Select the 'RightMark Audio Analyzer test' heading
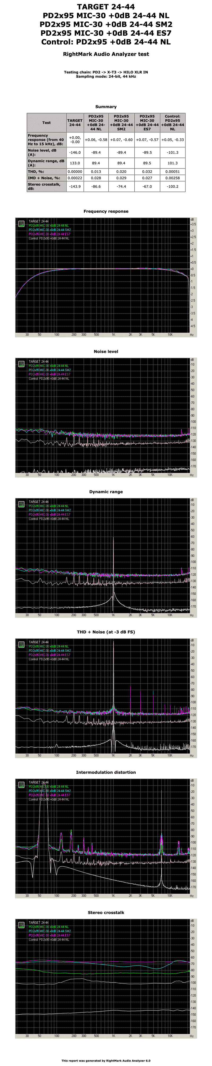Image resolution: width=212 pixels, height=1066 pixels. click(x=106, y=54)
